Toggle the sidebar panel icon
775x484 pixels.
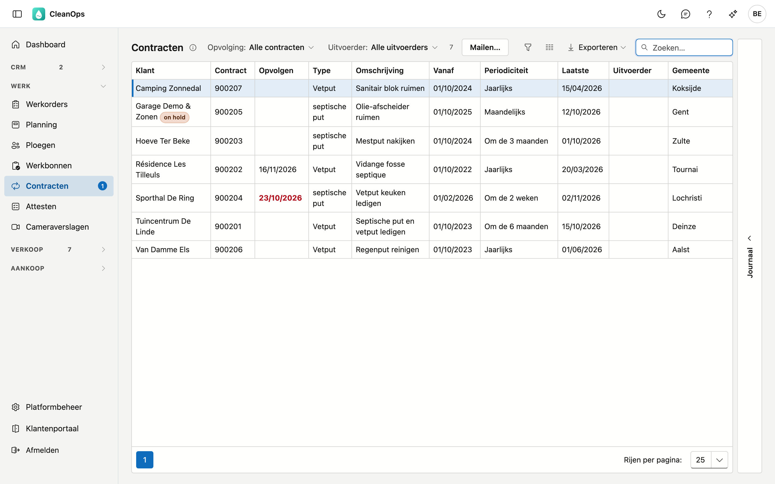pos(17,14)
